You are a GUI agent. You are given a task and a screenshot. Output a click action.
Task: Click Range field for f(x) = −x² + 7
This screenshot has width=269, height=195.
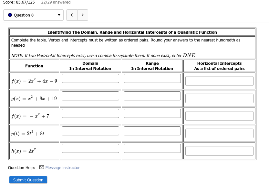point(152,113)
